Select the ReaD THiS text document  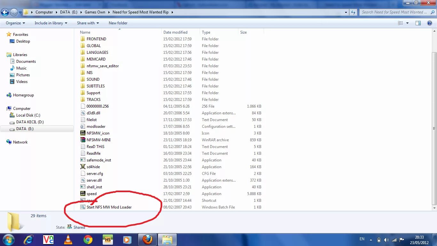pos(95,147)
